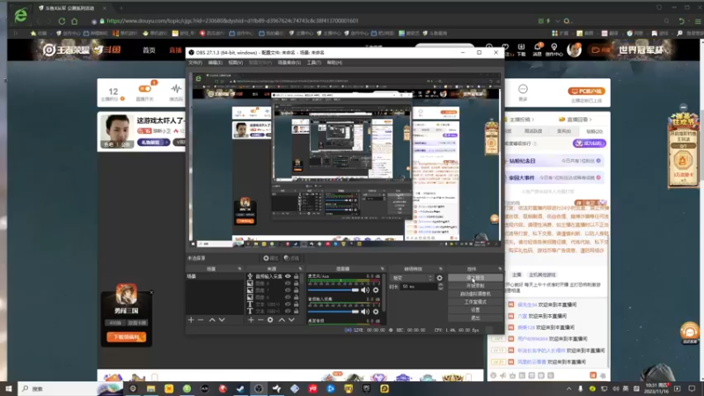Viewport: 704px width, 396px height.
Task: Toggle visibility of the first text source
Action: 288,304
